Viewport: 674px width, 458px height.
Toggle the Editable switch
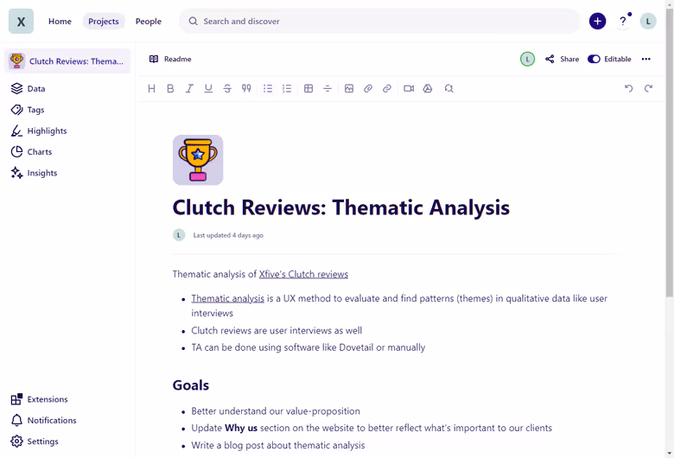click(594, 59)
